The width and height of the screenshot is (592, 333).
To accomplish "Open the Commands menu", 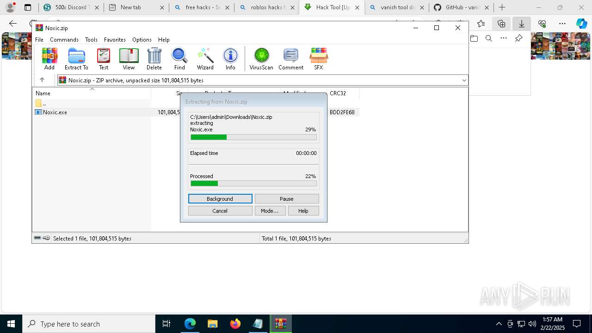I will click(64, 40).
